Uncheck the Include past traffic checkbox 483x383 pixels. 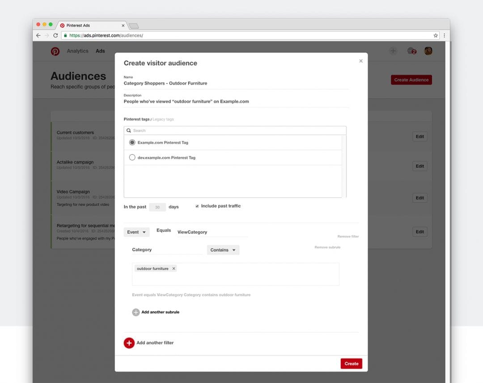tap(197, 206)
